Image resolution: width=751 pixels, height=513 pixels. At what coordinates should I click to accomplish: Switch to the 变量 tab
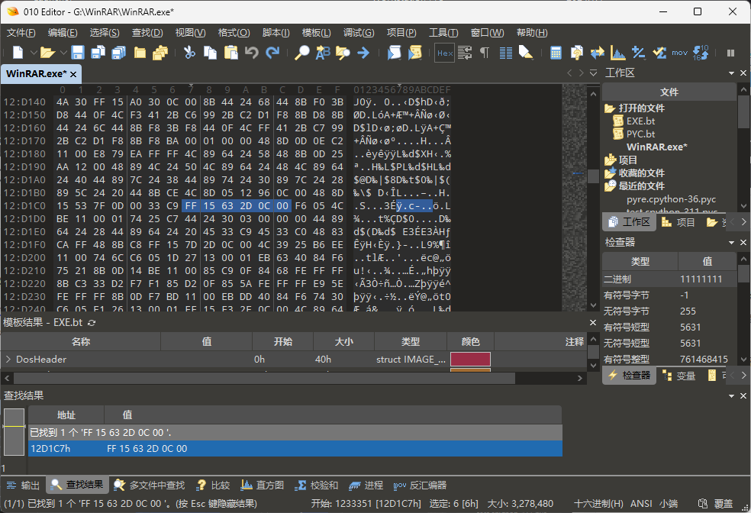[678, 376]
